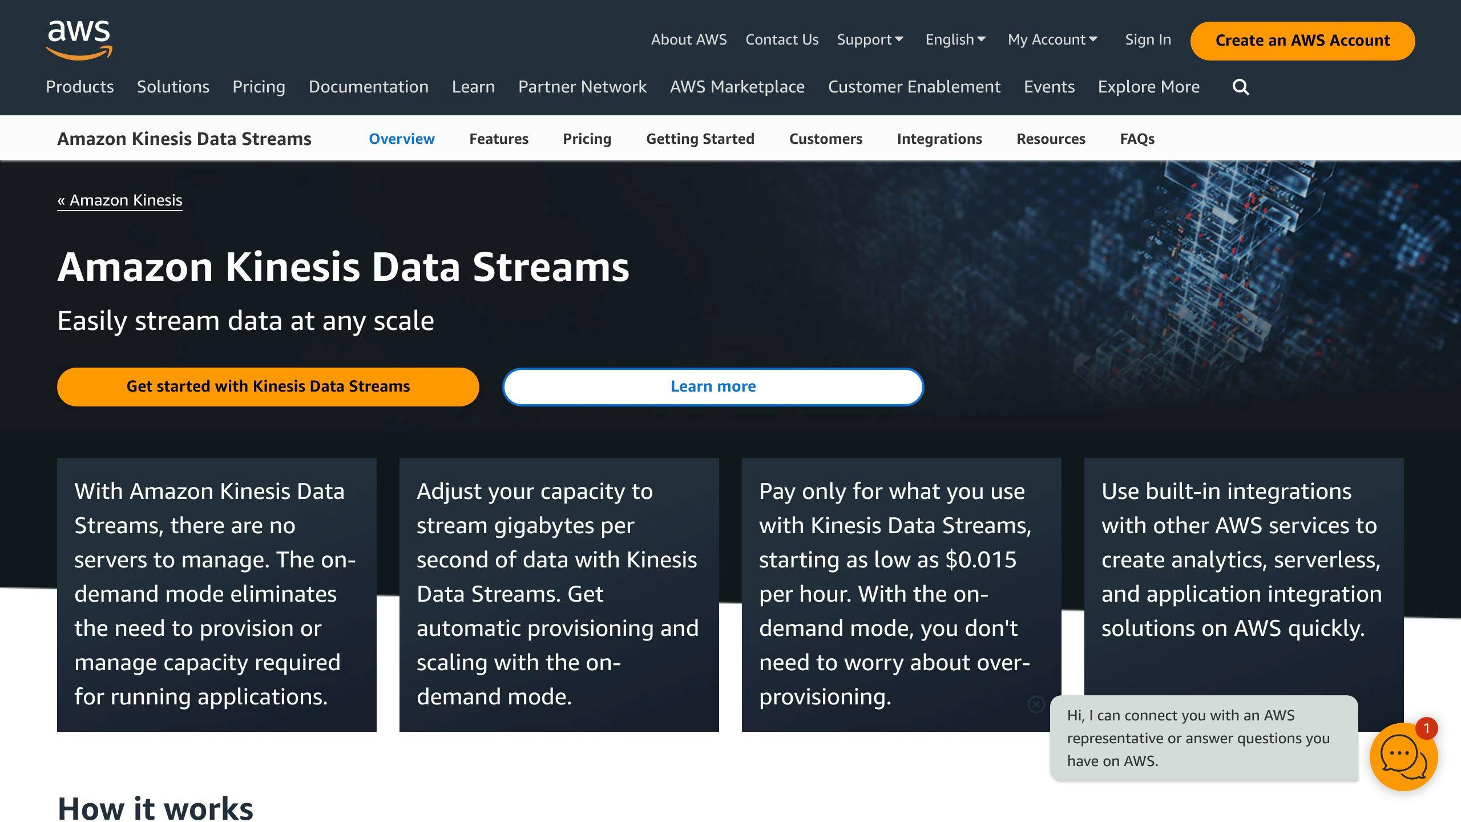
Task: Open Contact Us link
Action: tap(782, 39)
